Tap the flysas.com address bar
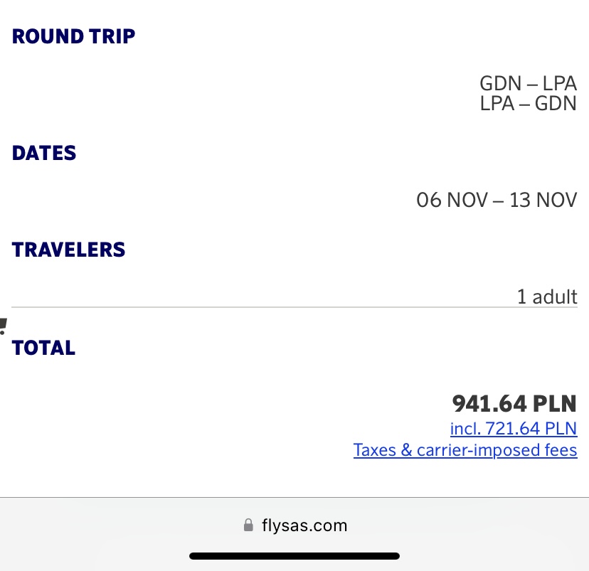This screenshot has height=571, width=589. 294,525
